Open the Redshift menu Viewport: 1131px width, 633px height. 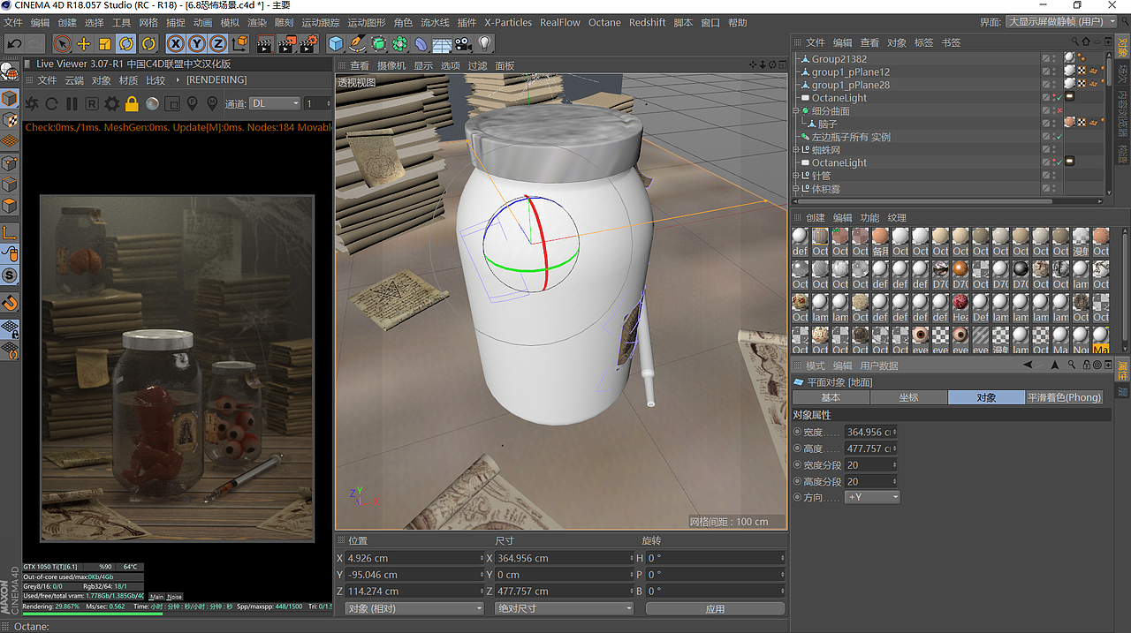[648, 23]
